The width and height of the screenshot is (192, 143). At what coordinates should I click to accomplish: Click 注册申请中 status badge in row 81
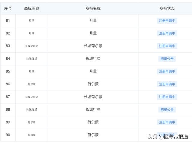pyautogui.click(x=167, y=21)
